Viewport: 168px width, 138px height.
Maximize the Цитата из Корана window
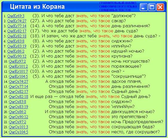click(x=152, y=7)
